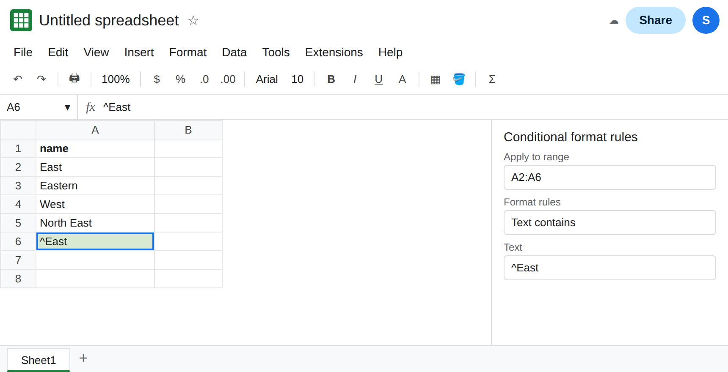Select column A header
The height and width of the screenshot is (372, 728).
(95, 130)
